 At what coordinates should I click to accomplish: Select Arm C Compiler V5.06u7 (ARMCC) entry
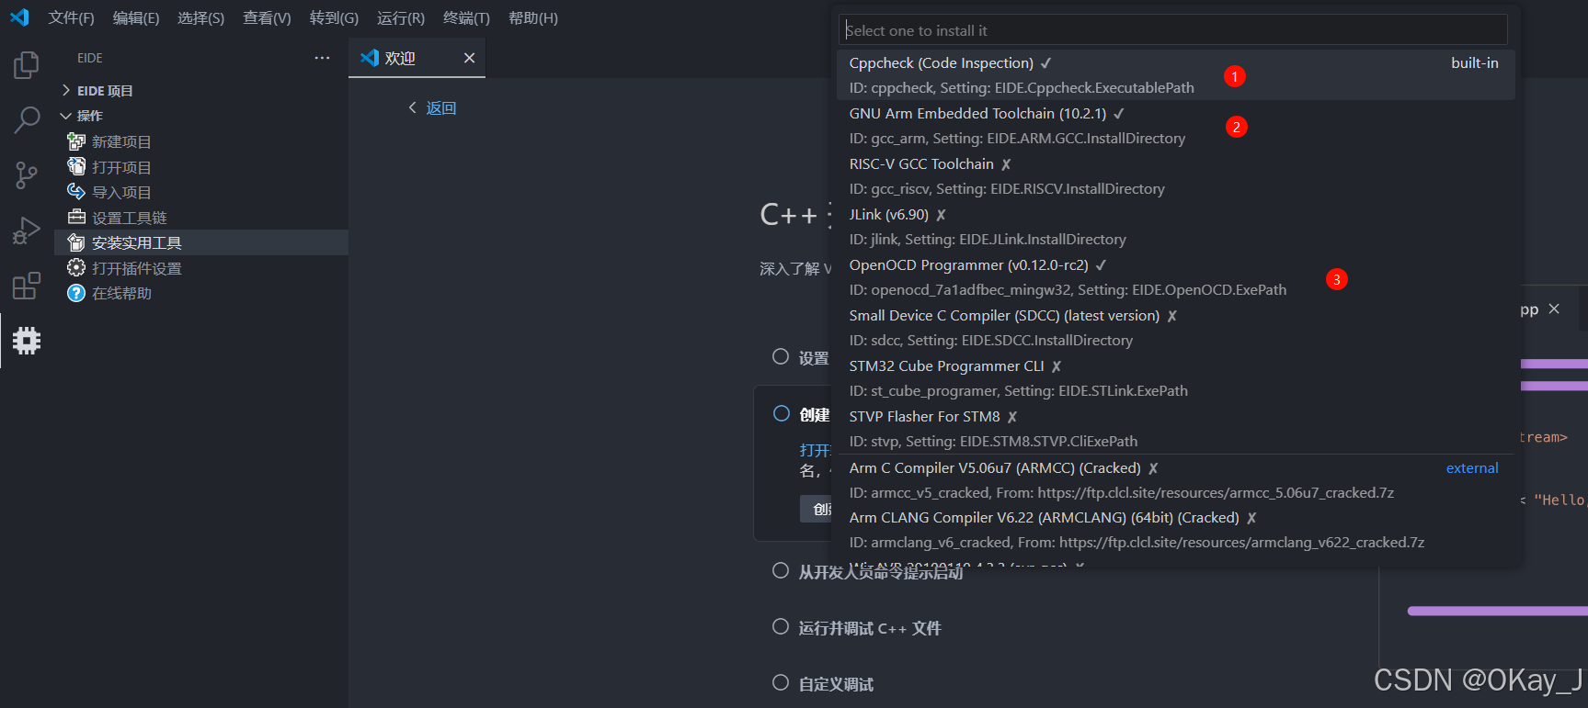click(1176, 480)
